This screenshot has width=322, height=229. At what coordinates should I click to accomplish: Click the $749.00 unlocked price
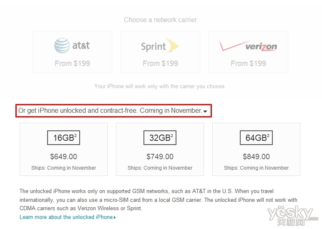click(160, 157)
